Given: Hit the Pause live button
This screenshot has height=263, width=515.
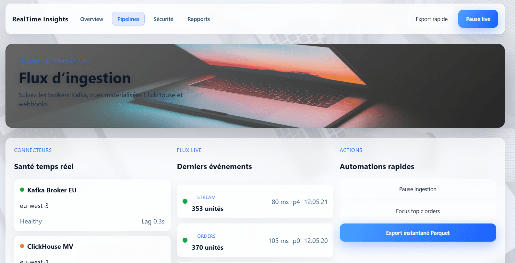Looking at the screenshot, I should tap(478, 19).
